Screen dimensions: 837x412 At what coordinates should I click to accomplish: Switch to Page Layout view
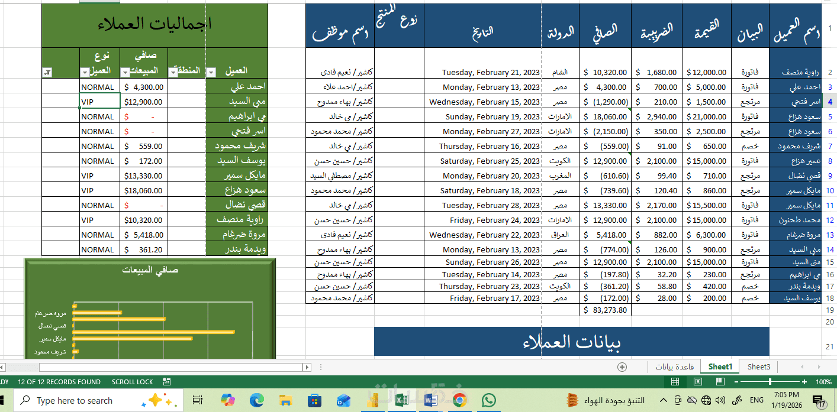coord(698,382)
